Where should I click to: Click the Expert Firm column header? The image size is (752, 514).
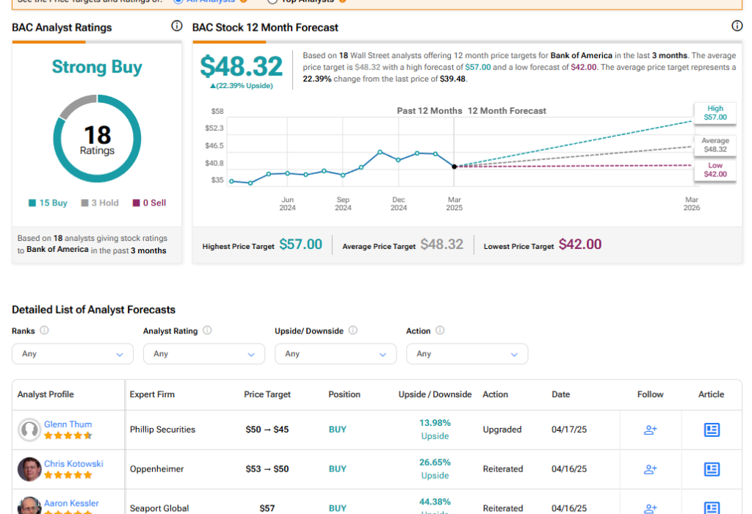coord(152,394)
